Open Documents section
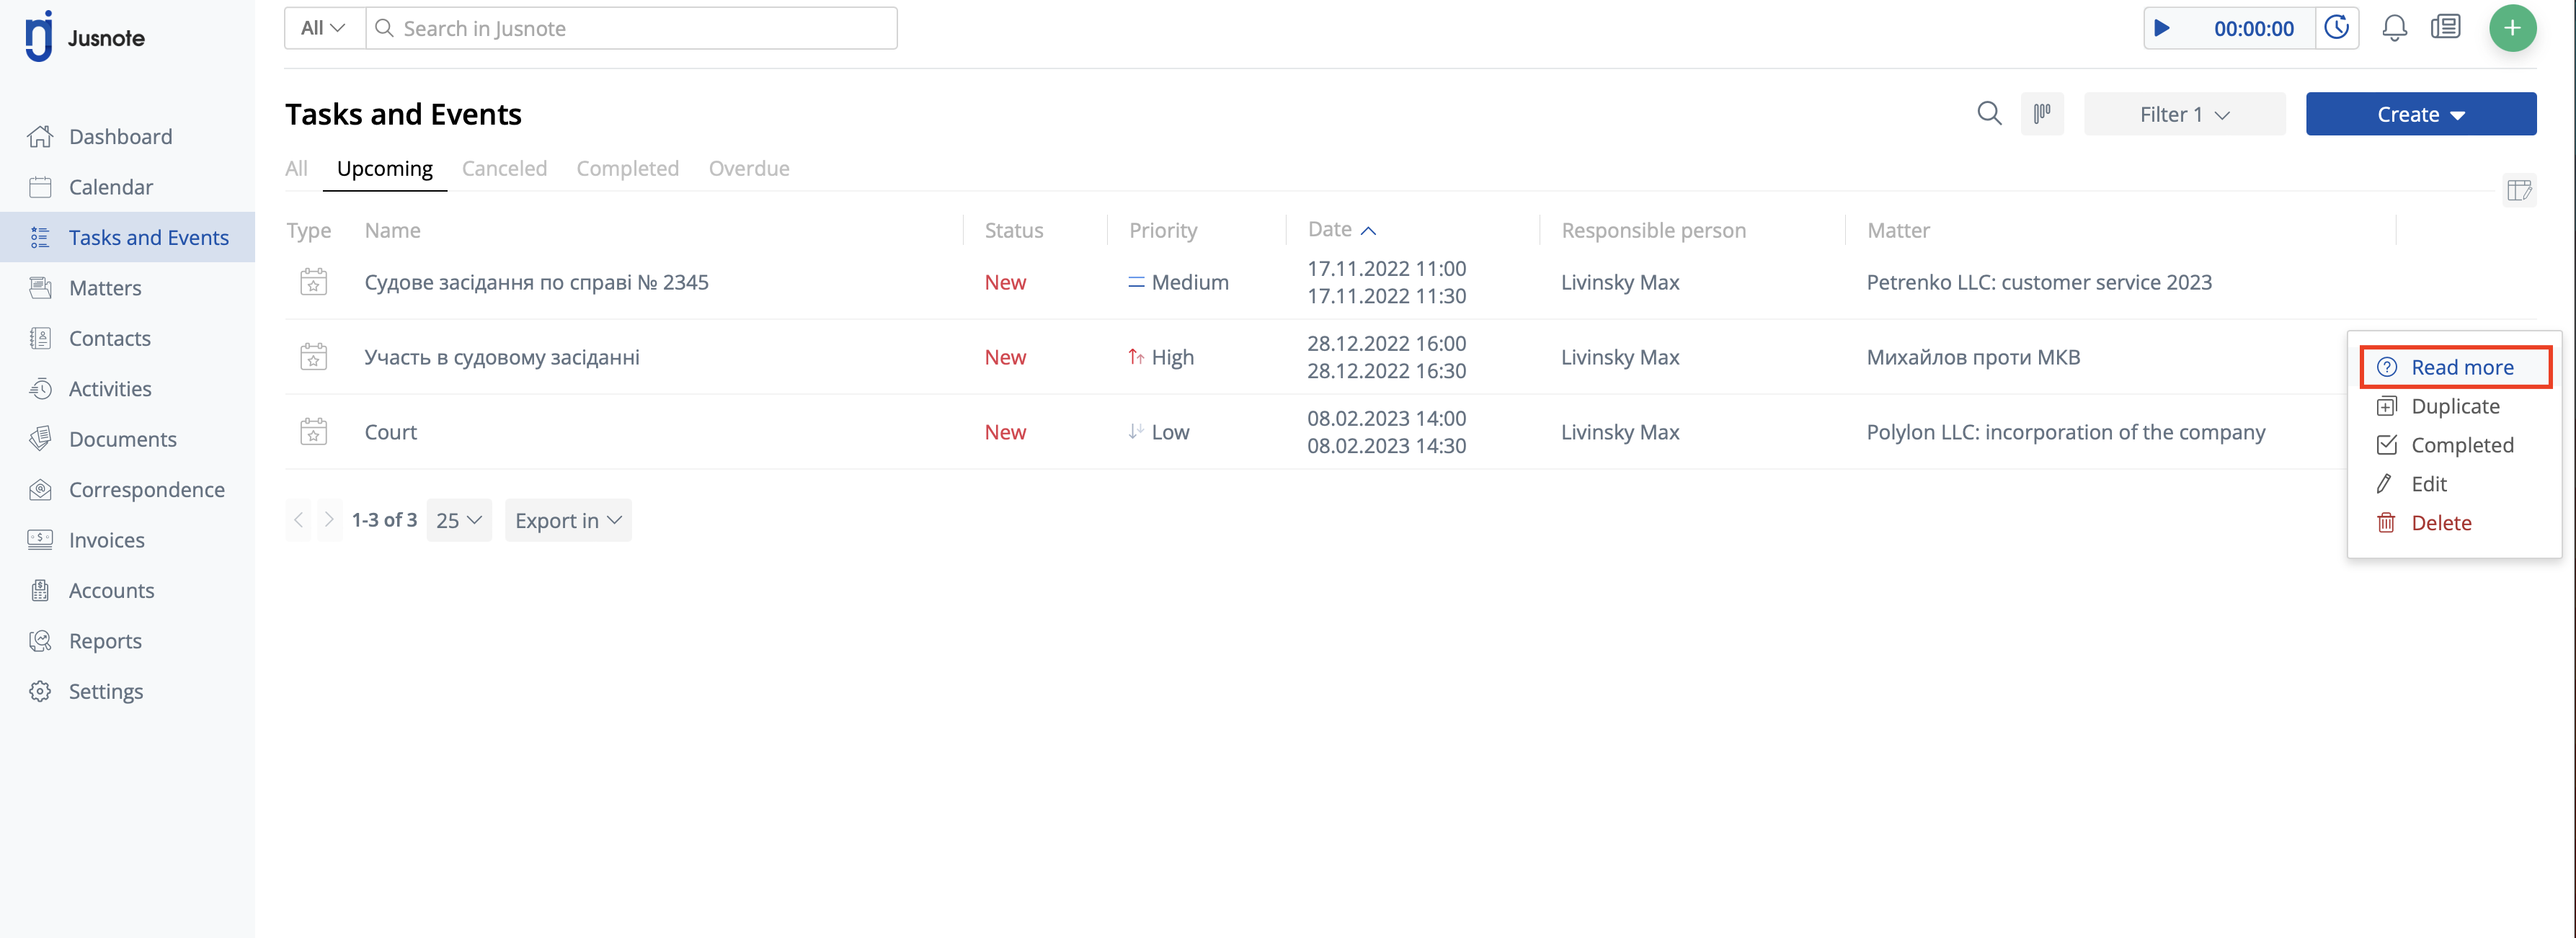This screenshot has height=938, width=2576. tap(122, 439)
